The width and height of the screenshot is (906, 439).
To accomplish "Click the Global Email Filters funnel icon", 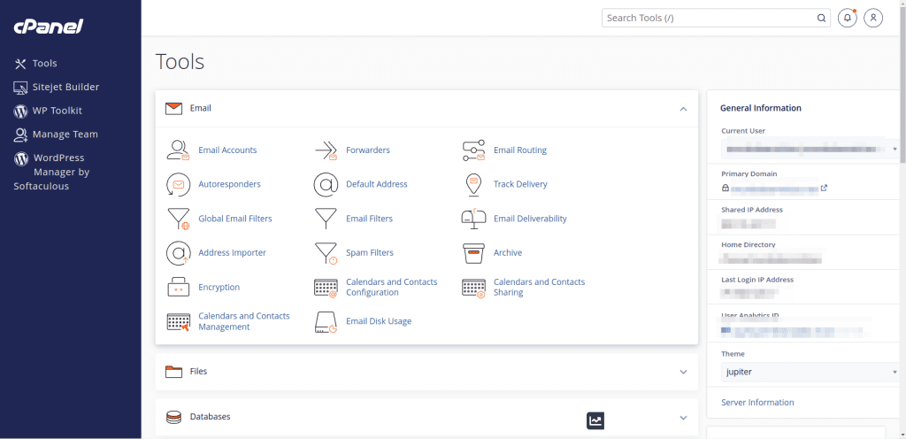I will point(178,219).
